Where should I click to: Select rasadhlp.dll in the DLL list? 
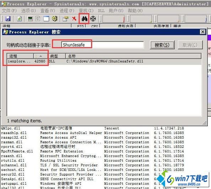[14, 133]
